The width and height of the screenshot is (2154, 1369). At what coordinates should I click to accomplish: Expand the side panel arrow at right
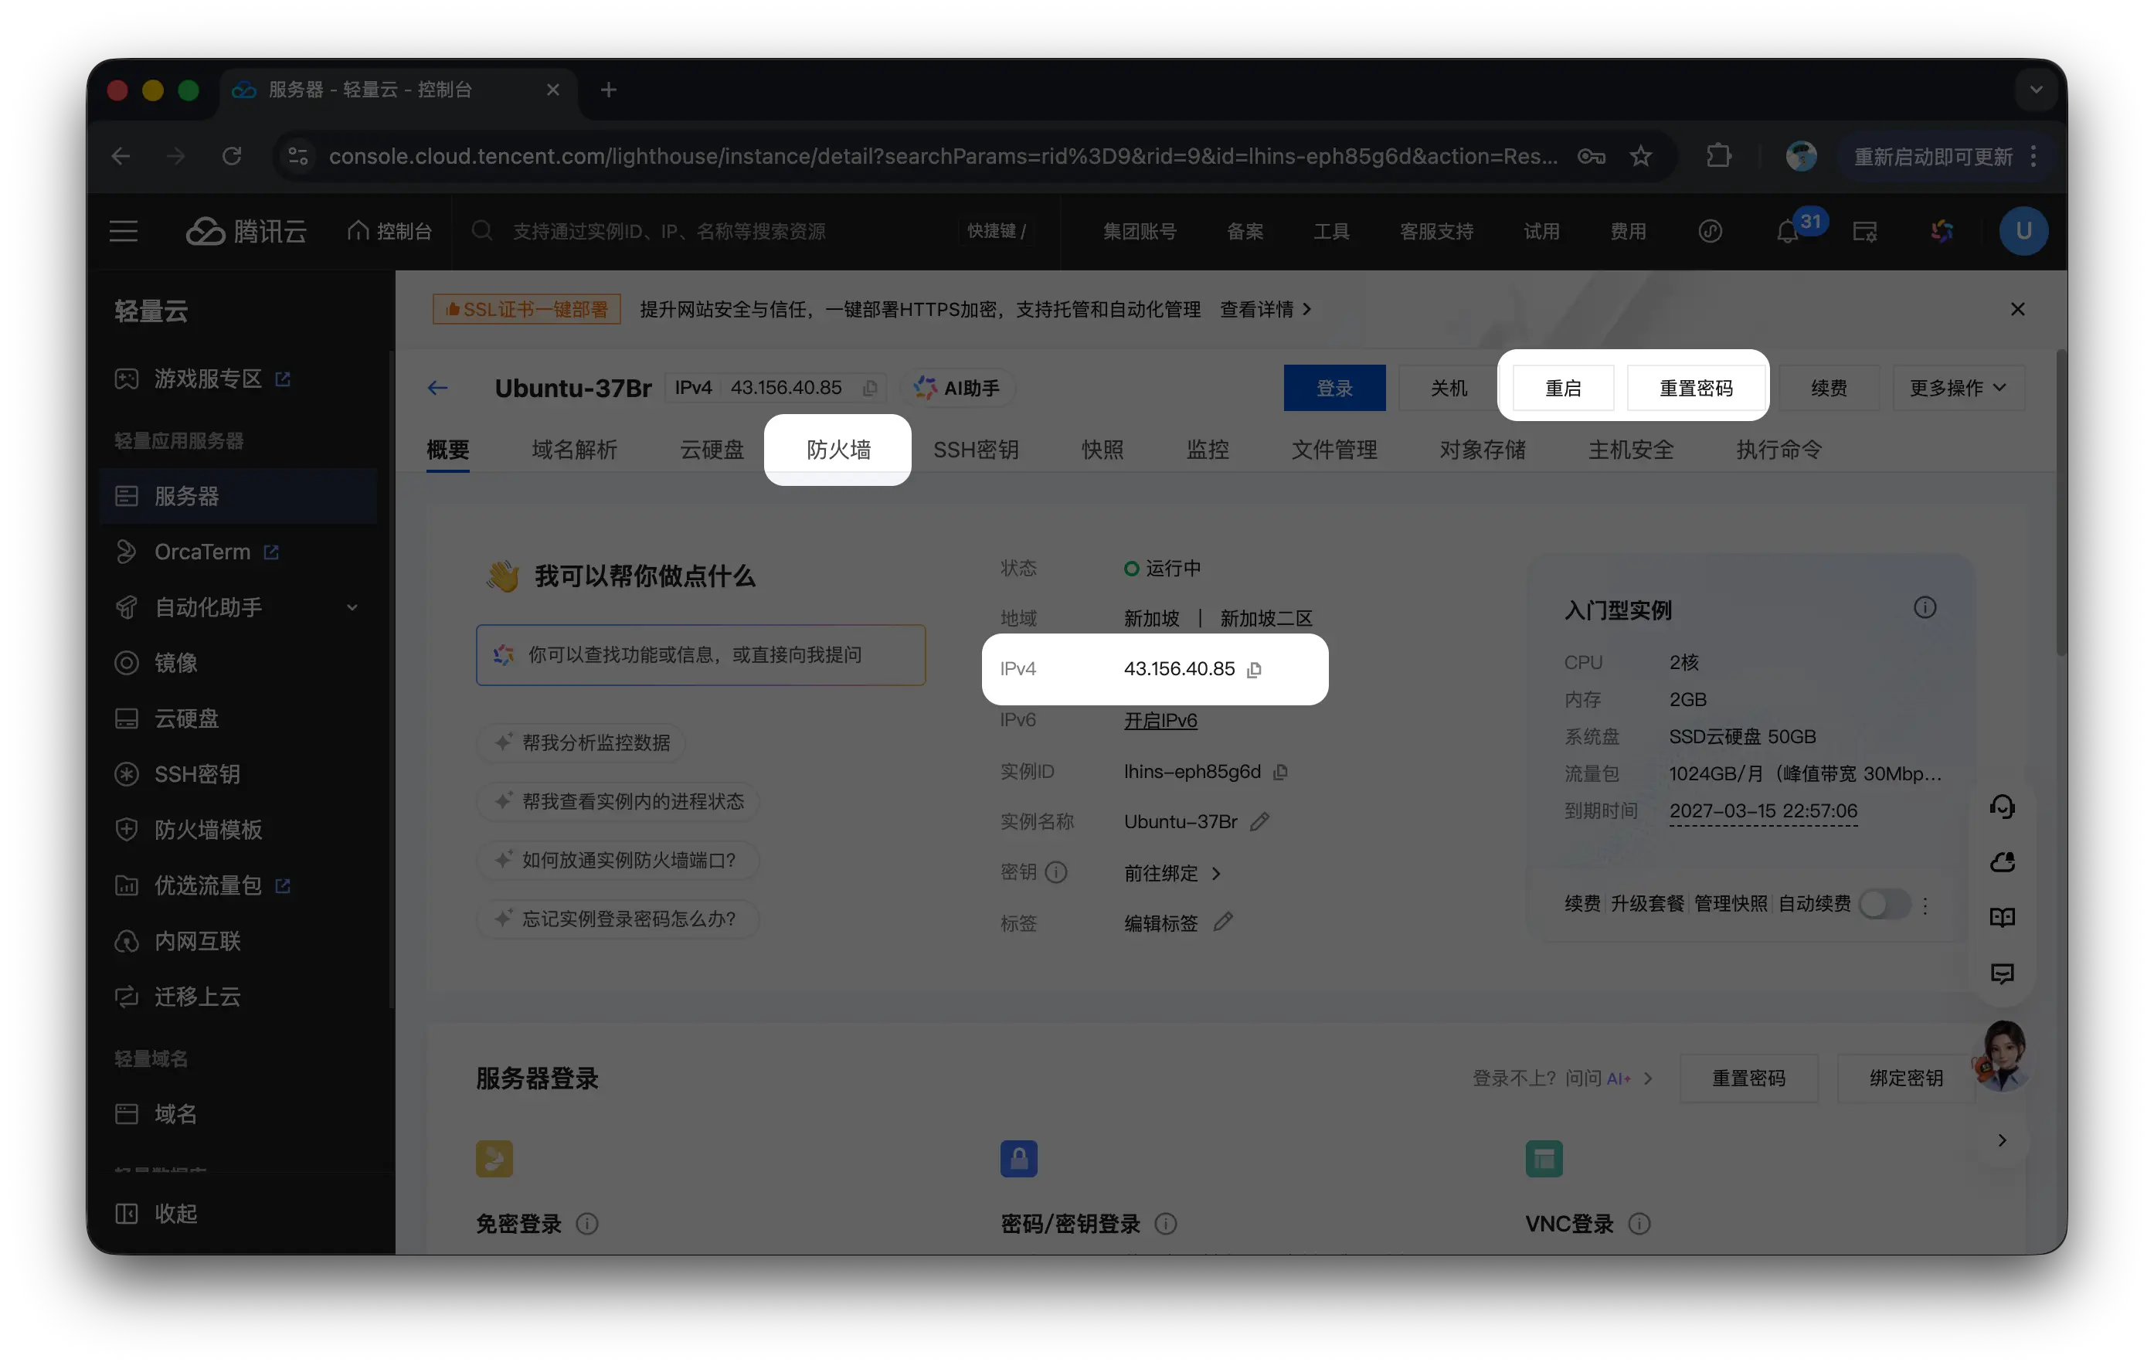pos(2002,1140)
